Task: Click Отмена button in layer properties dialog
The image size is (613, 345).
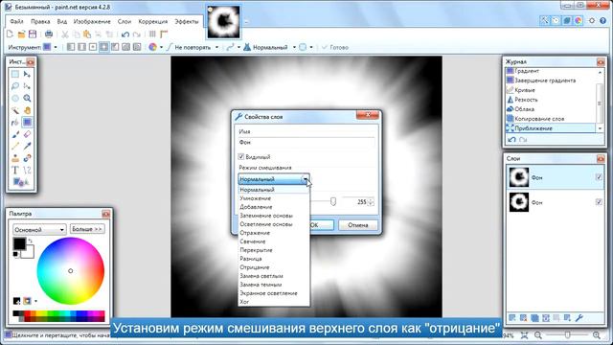Action: (x=357, y=225)
